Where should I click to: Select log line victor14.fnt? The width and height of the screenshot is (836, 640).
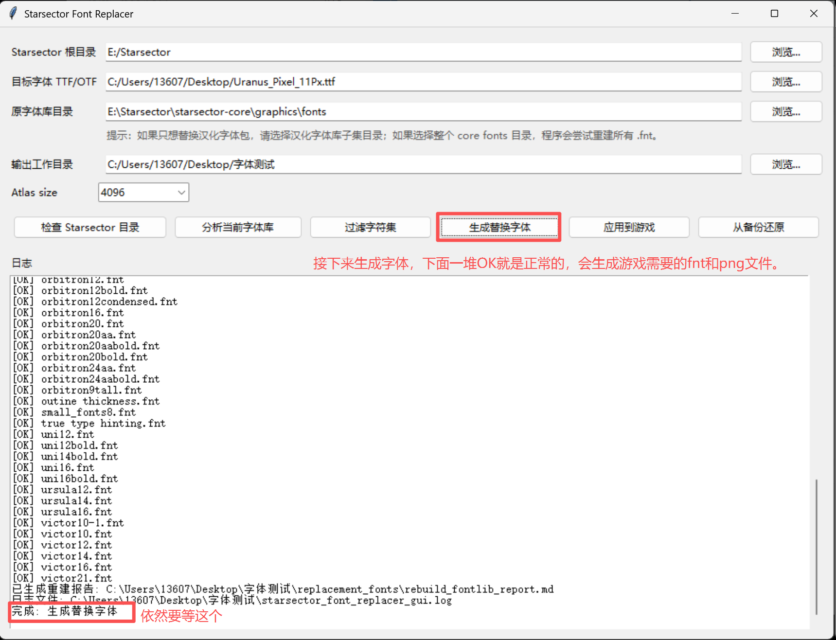pos(62,556)
